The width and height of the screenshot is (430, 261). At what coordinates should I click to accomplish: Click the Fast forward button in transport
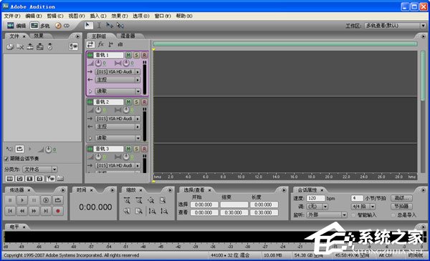click(x=34, y=211)
